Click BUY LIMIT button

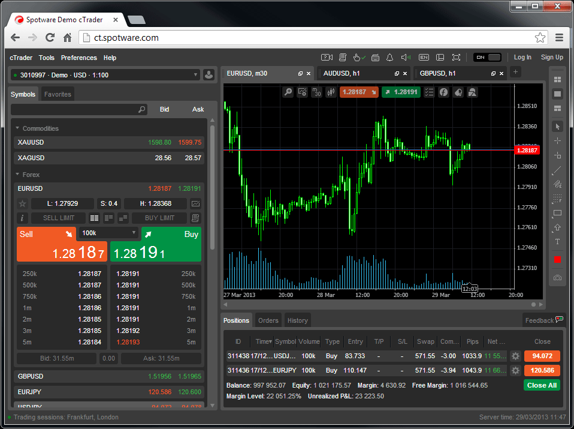coord(159,218)
